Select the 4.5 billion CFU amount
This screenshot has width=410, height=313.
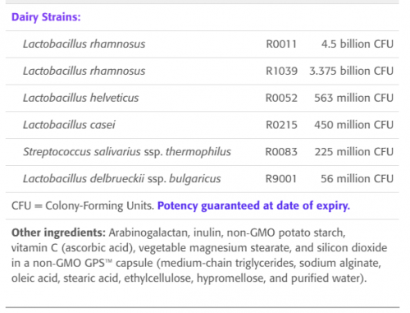(358, 44)
